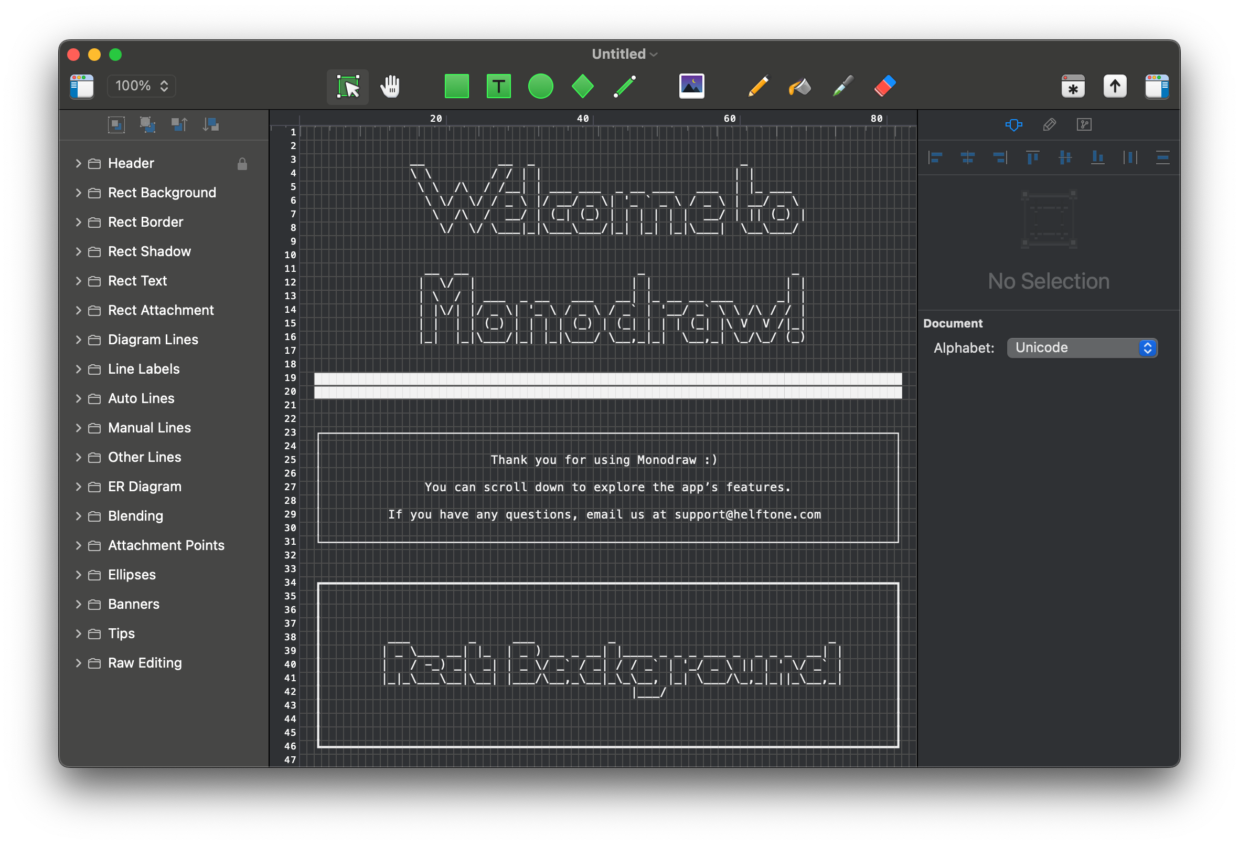Select the Line Labels layer
The height and width of the screenshot is (845, 1239).
tap(164, 369)
